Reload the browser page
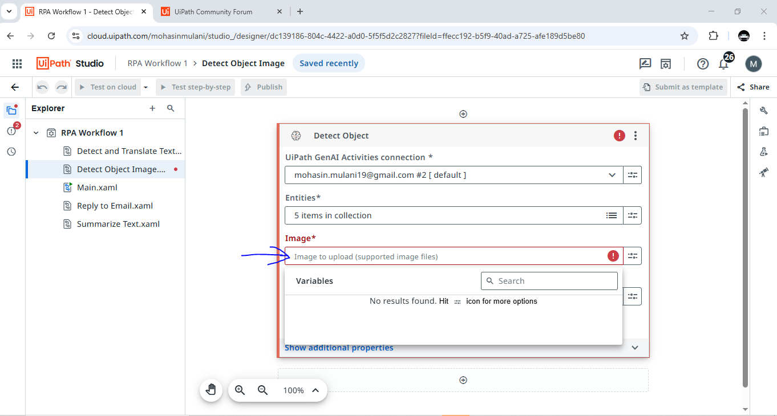This screenshot has width=777, height=416. (x=51, y=36)
